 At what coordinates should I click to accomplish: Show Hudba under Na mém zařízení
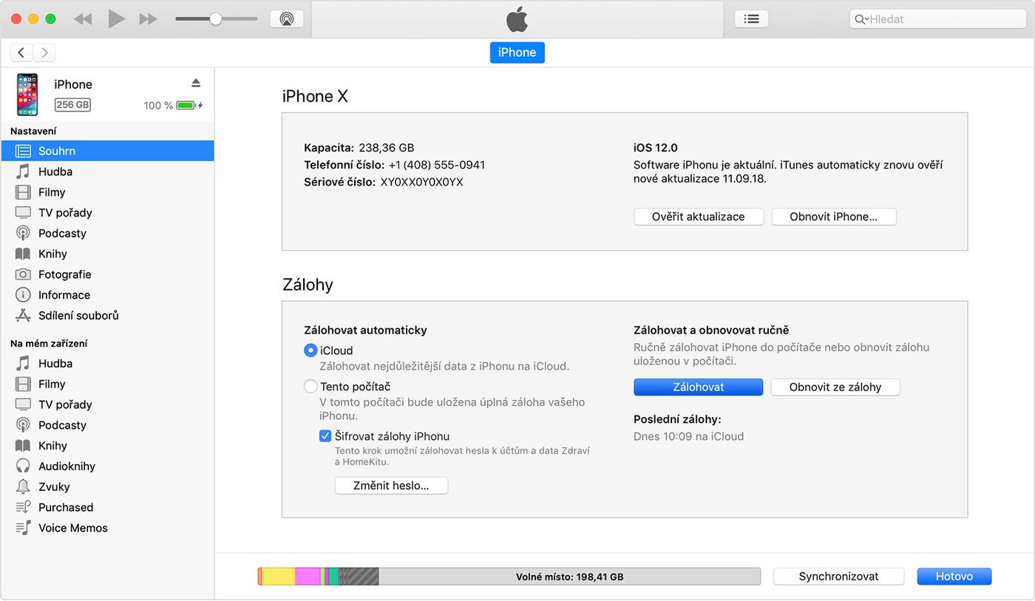[107, 364]
